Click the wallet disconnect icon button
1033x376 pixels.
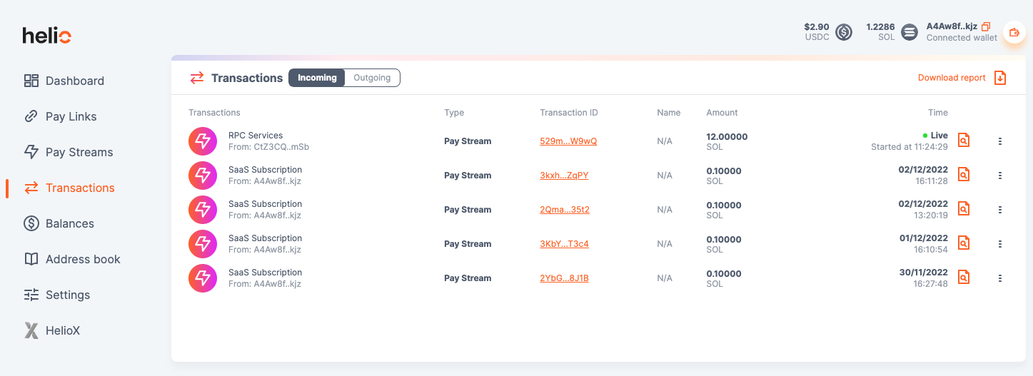(1014, 32)
